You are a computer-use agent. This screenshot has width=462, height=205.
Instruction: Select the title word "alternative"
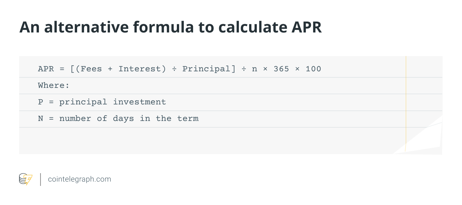coord(86,27)
